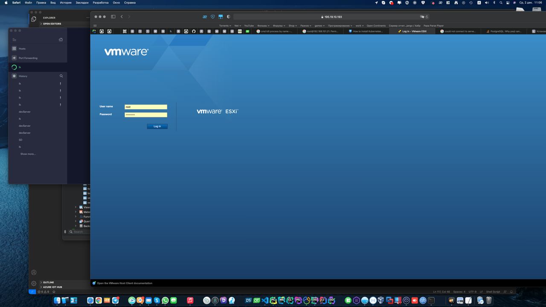Select the active lk connection in Termius

tap(38, 67)
